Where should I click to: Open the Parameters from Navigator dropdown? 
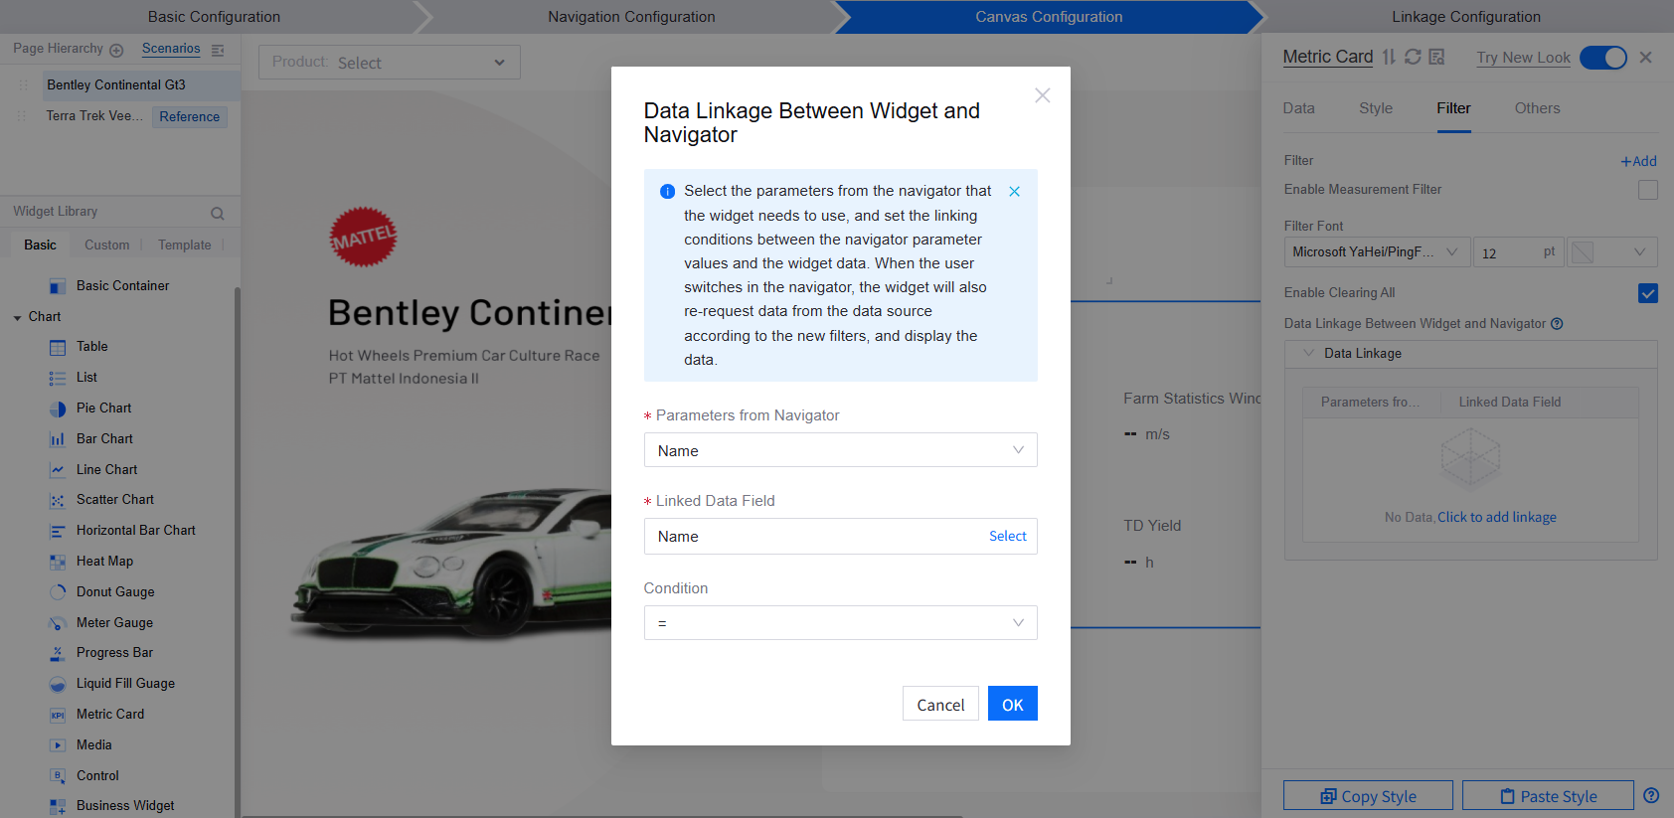point(840,450)
